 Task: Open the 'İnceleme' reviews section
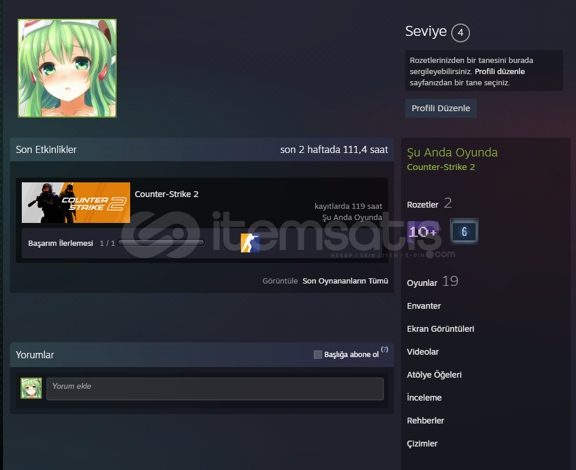click(x=424, y=398)
